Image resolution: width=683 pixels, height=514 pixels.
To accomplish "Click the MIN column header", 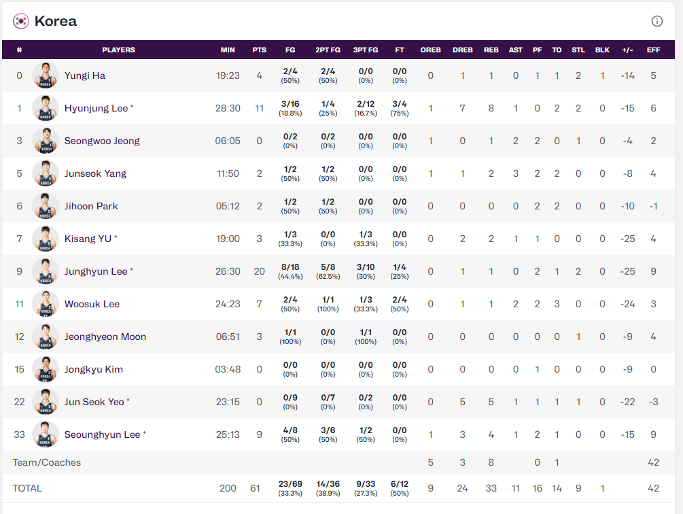I will point(228,50).
